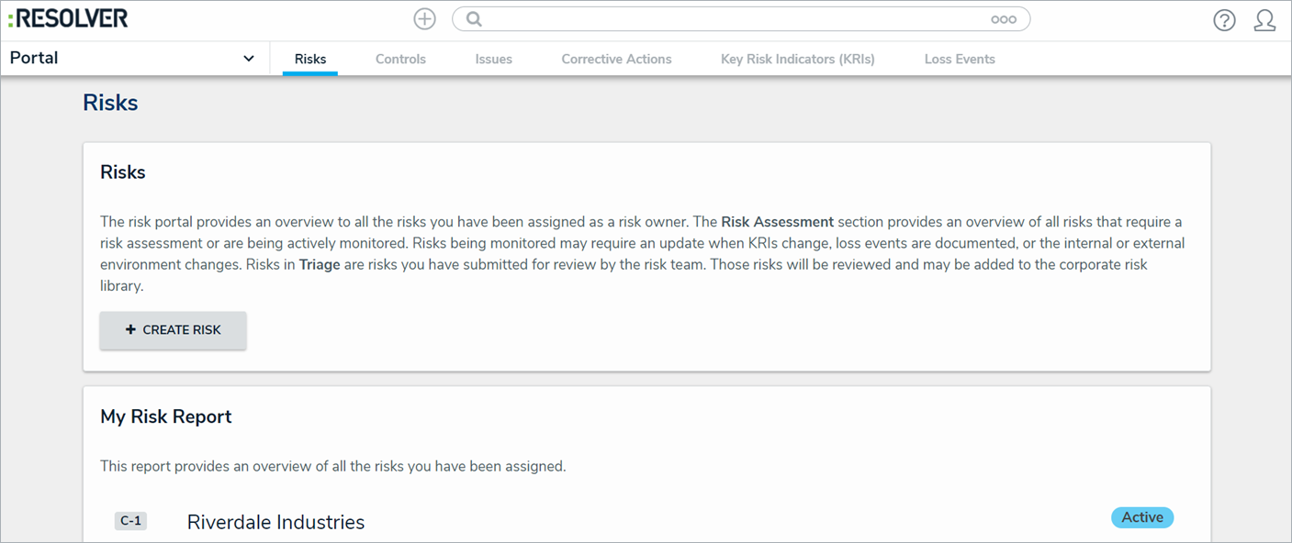The height and width of the screenshot is (543, 1292).
Task: Click the magnifier search icon
Action: click(474, 19)
